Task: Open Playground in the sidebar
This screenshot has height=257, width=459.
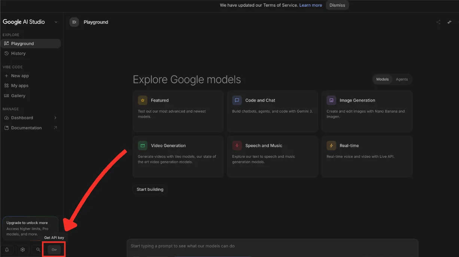Action: (x=30, y=43)
